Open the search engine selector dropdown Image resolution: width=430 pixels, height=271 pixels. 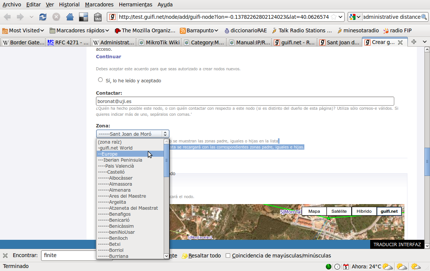point(355,17)
